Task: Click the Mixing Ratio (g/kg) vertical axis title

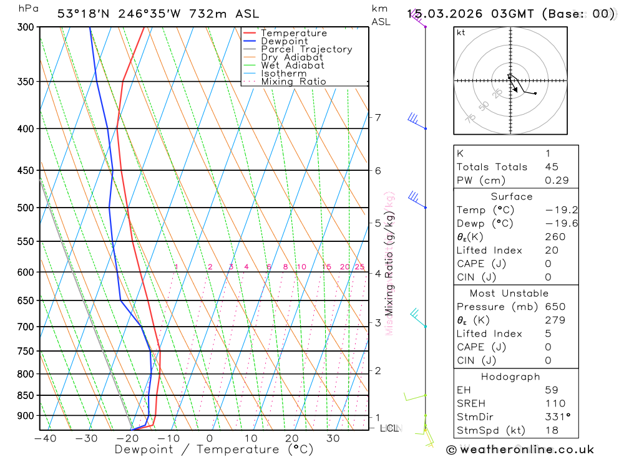Action: (x=389, y=264)
